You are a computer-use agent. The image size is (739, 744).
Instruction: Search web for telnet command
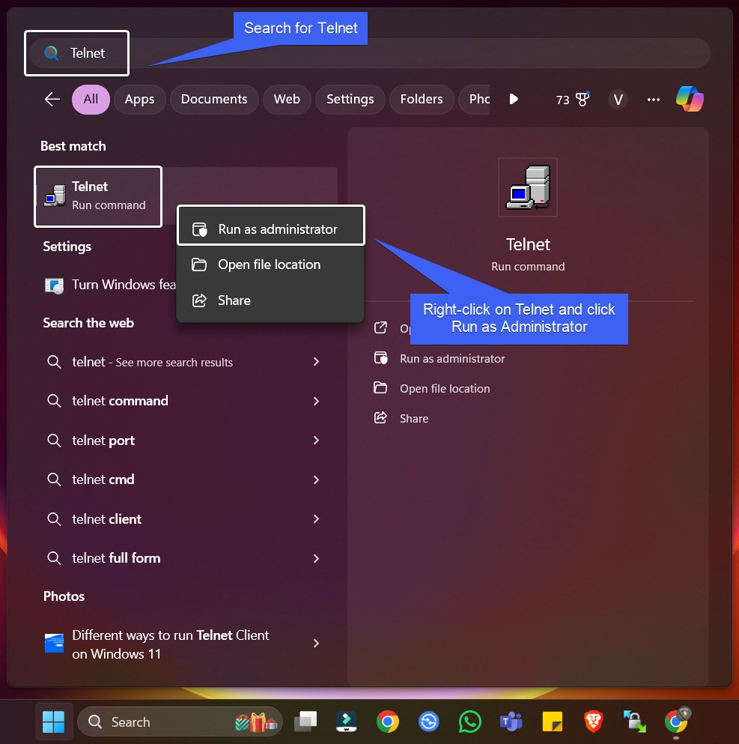coord(120,401)
